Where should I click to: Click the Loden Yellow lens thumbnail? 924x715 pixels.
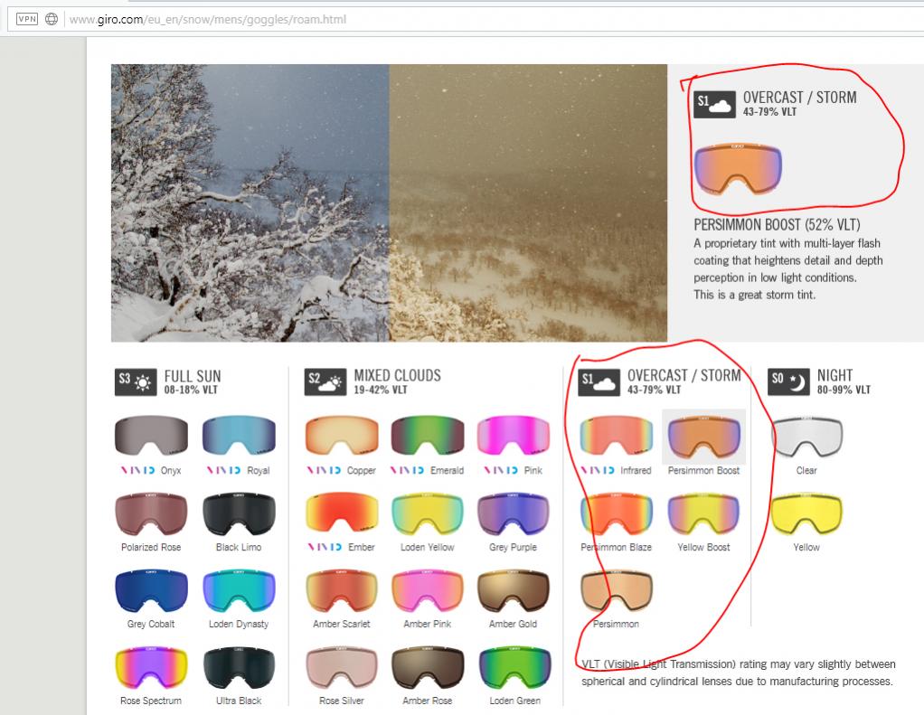(427, 513)
